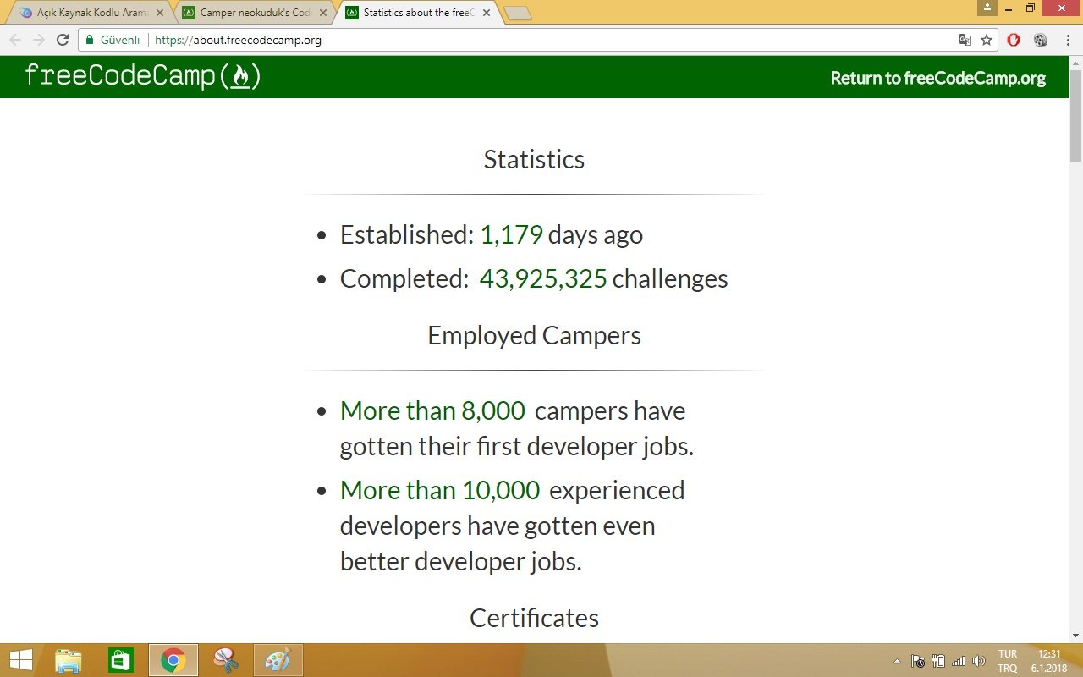Click the Action Center flag tray icon
The width and height of the screenshot is (1083, 677).
[918, 661]
